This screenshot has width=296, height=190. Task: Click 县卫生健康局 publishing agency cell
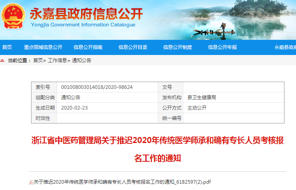(x=202, y=97)
